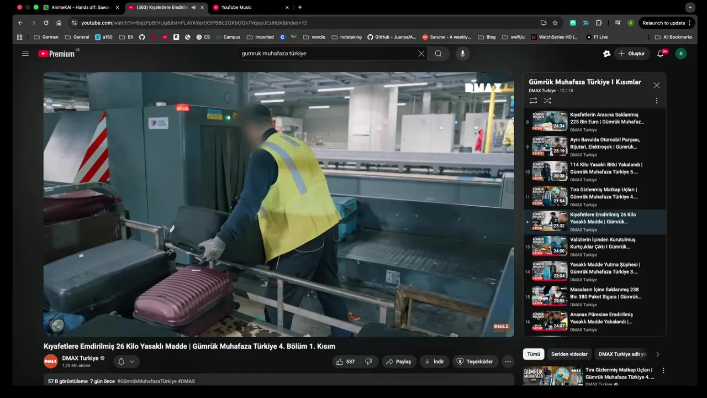Viewport: 707px width, 398px height.
Task: Bookmark this page with the star
Action: coord(555,23)
